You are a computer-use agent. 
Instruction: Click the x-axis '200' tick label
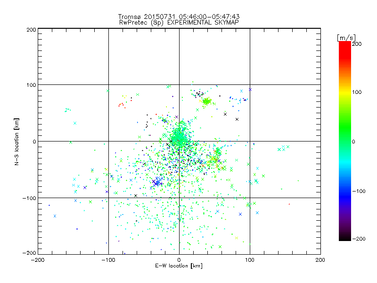[320, 260]
